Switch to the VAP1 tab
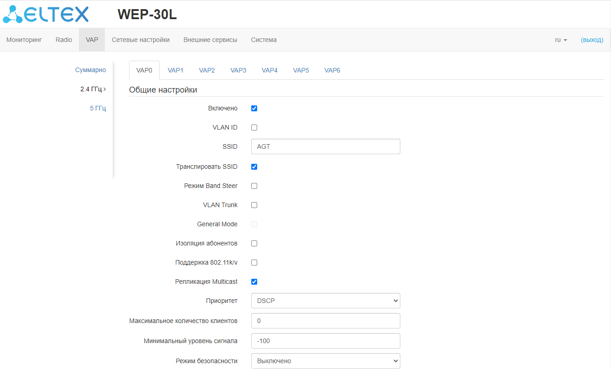This screenshot has width=611, height=370. pos(176,70)
